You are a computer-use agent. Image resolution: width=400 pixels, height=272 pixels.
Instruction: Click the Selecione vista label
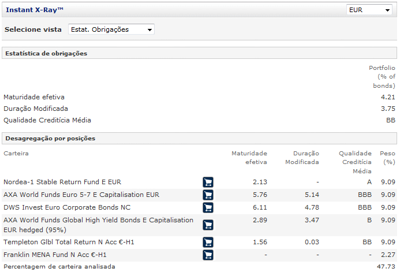33,29
